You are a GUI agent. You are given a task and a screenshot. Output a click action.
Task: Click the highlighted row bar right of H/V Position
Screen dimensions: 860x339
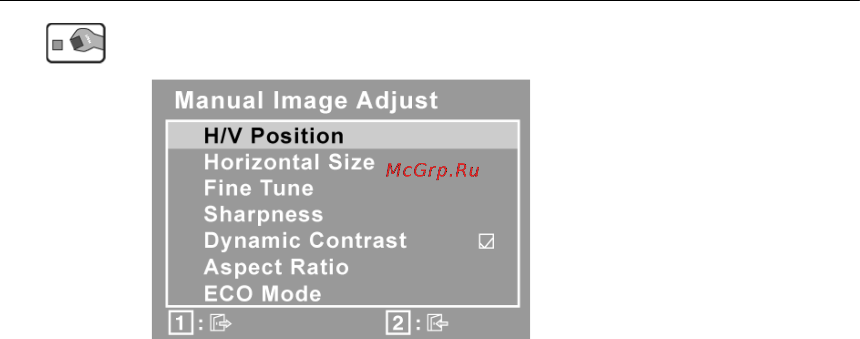click(430, 135)
